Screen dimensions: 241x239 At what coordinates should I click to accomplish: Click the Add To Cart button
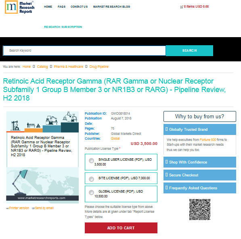pyautogui.click(x=121, y=228)
